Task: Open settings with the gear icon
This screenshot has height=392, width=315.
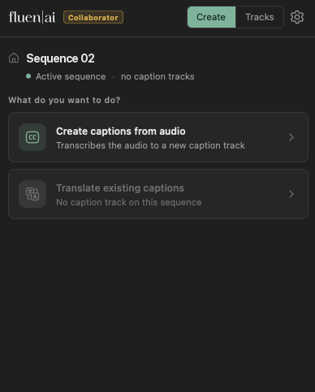Action: (x=297, y=17)
